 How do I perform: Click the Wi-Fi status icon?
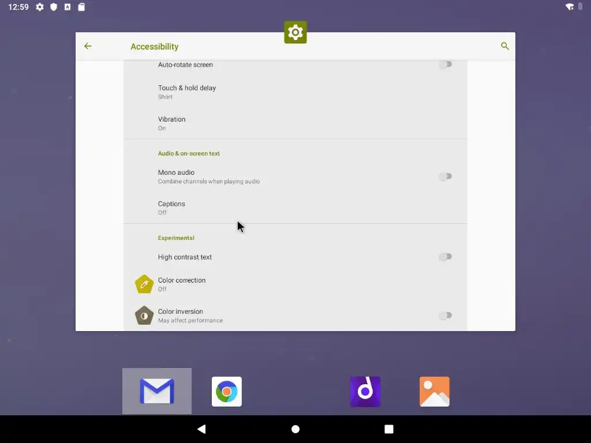click(x=570, y=7)
